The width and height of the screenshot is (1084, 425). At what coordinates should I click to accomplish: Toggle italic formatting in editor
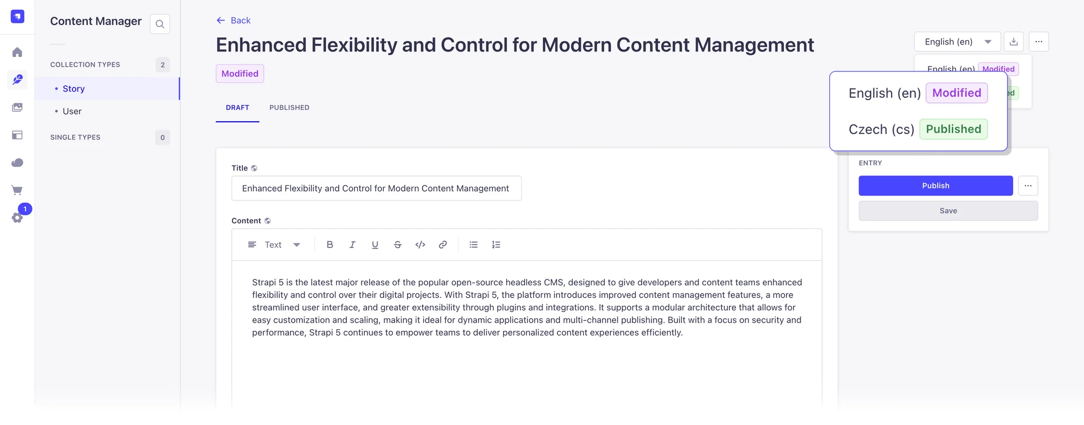pos(352,245)
